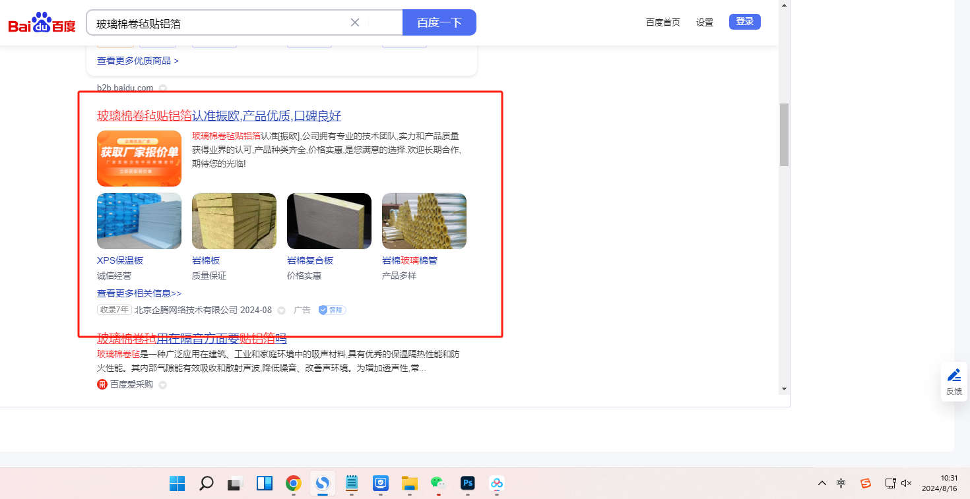The height and width of the screenshot is (499, 970).
Task: Click the 百度一下 search button
Action: [x=439, y=22]
